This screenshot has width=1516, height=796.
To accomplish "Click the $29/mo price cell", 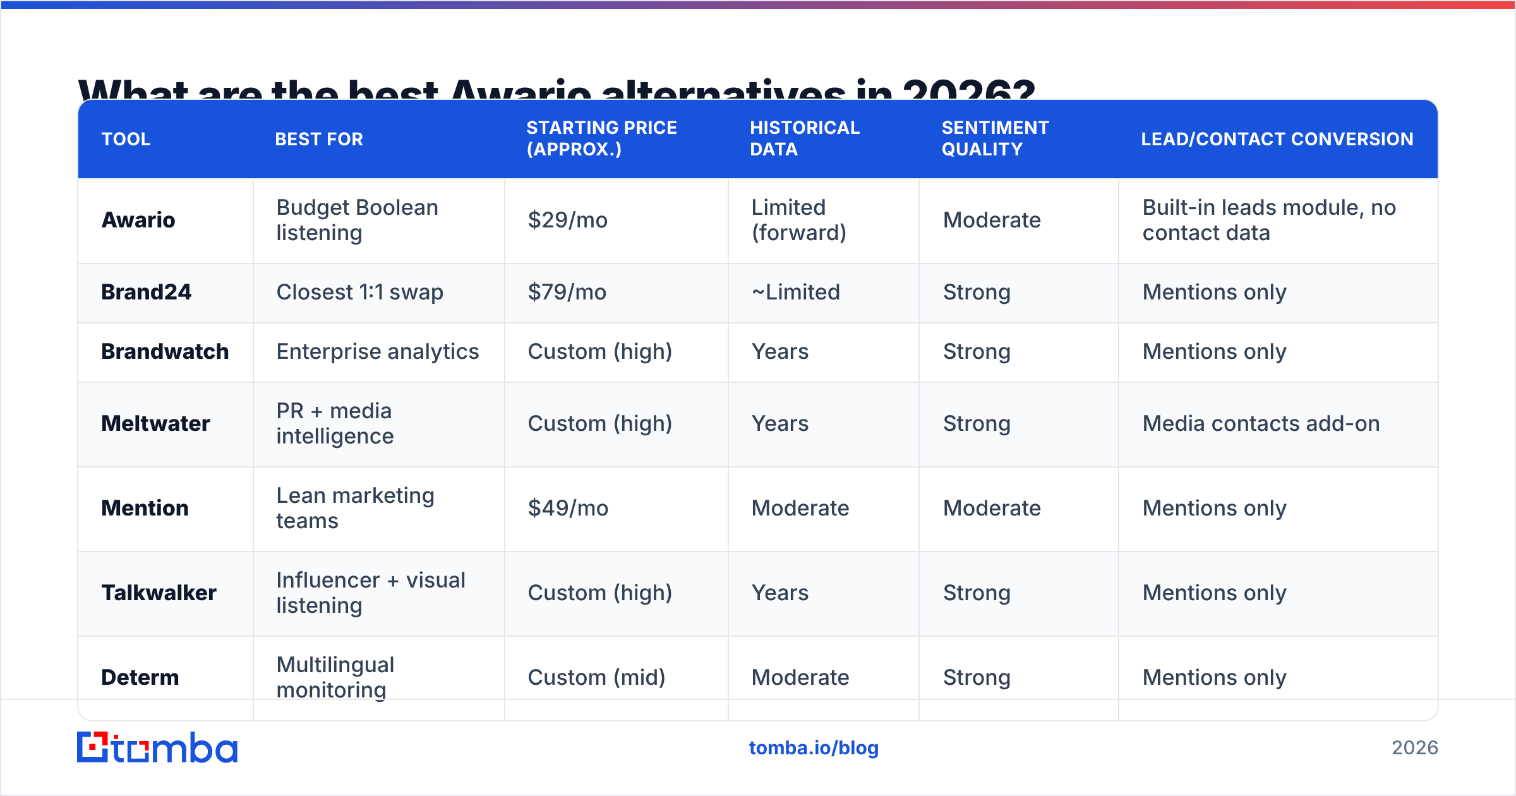I will (x=617, y=220).
